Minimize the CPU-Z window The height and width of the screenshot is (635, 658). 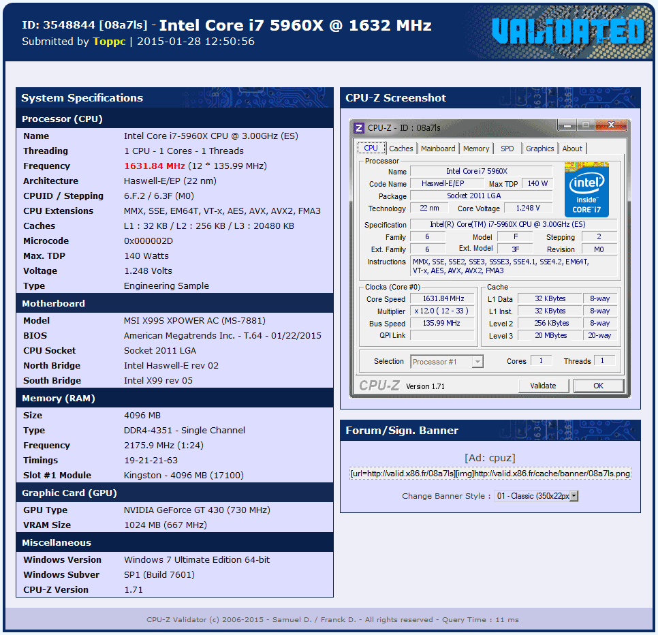click(567, 125)
